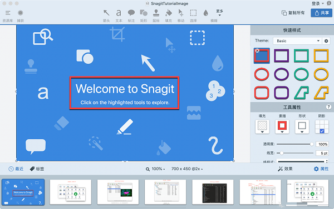Image resolution: width=334 pixels, height=209 pixels.
Task: Toggle the checked shadow direction cell
Action: [x=322, y=131]
